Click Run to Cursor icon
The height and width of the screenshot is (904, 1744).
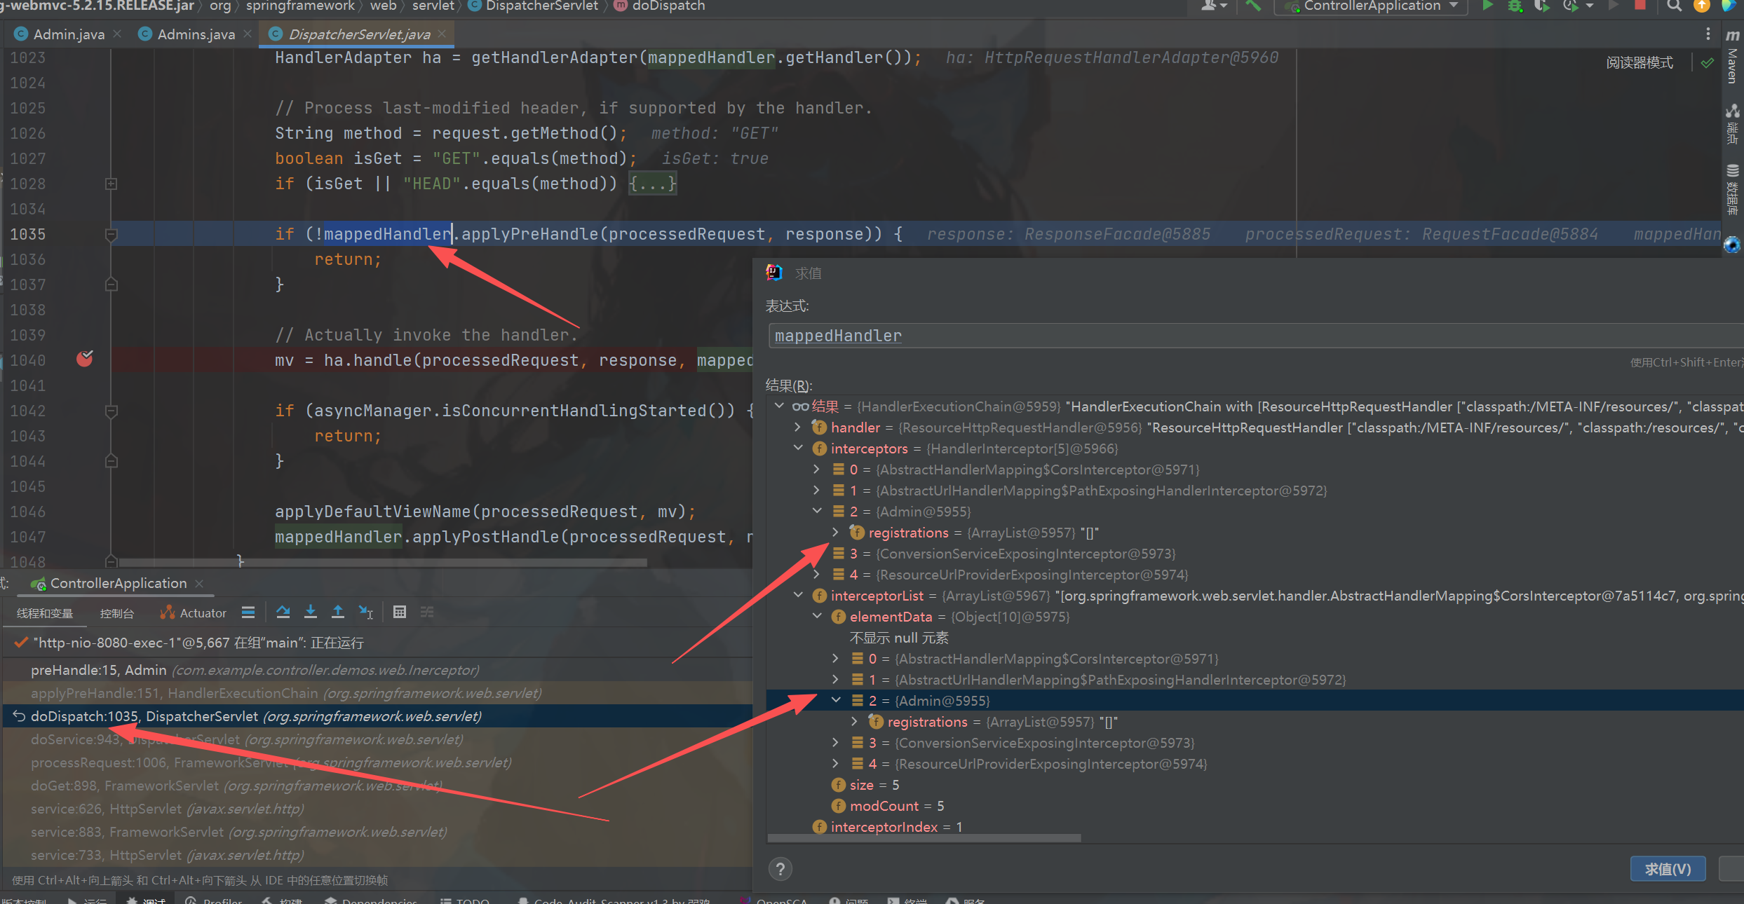[x=365, y=612]
